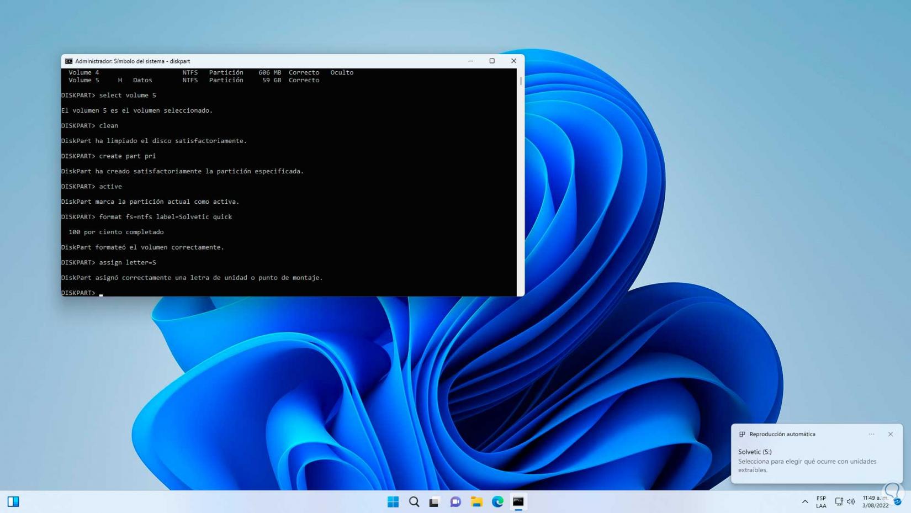Click the network tray icon

pyautogui.click(x=839, y=501)
